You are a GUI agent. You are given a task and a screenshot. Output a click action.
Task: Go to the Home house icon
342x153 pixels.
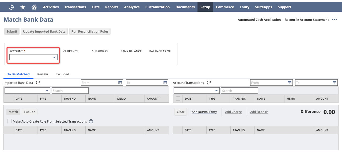(x=34, y=7)
